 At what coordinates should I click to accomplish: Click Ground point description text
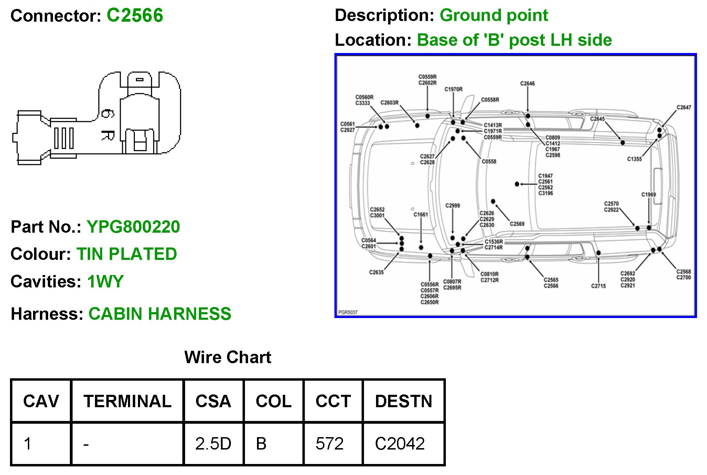click(493, 15)
